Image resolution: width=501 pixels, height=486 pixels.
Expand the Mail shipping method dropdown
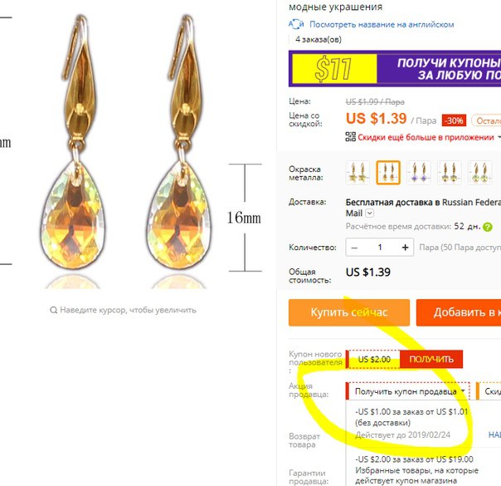369,213
